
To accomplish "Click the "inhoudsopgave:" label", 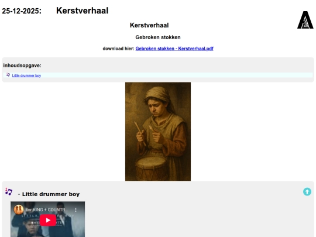I will [x=22, y=66].
